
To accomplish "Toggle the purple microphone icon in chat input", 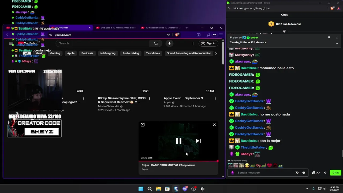I will pyautogui.click(x=232, y=173).
